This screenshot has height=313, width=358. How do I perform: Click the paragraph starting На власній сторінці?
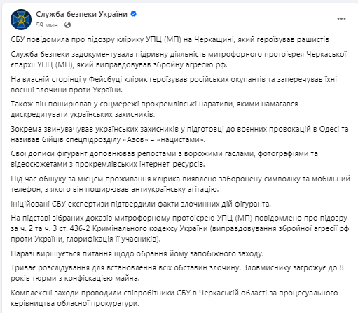[174, 85]
